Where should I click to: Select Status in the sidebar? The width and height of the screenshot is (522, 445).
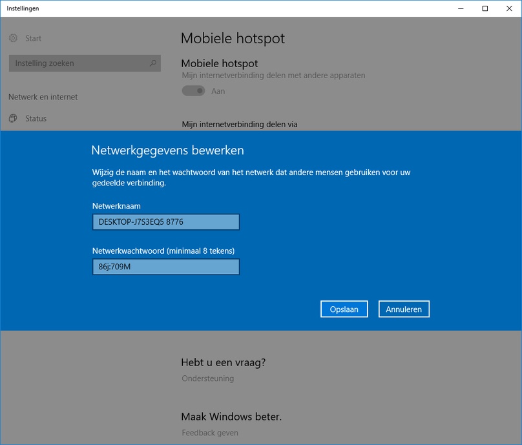click(x=36, y=118)
